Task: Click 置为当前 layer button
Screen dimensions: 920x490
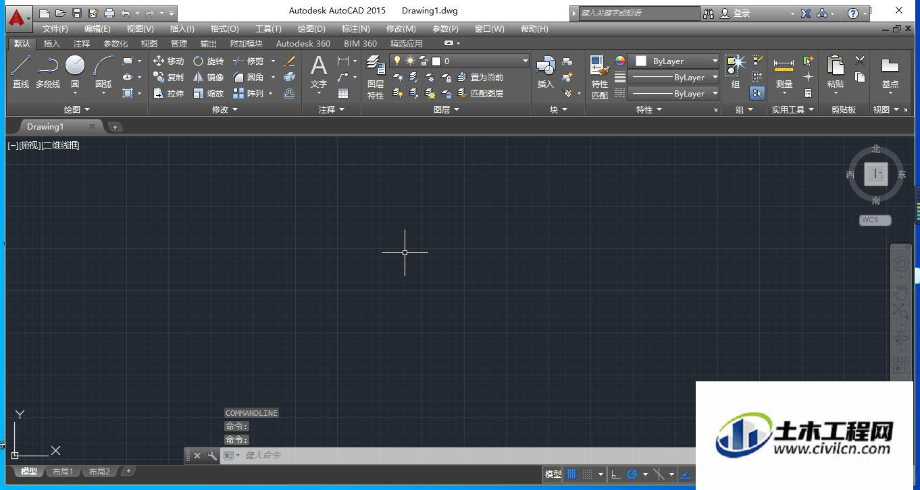Action: click(x=480, y=77)
